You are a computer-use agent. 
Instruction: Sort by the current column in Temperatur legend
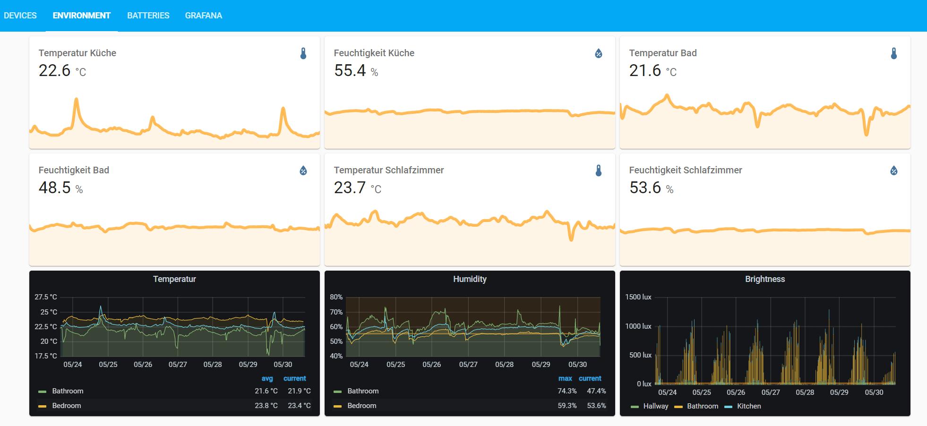point(294,378)
